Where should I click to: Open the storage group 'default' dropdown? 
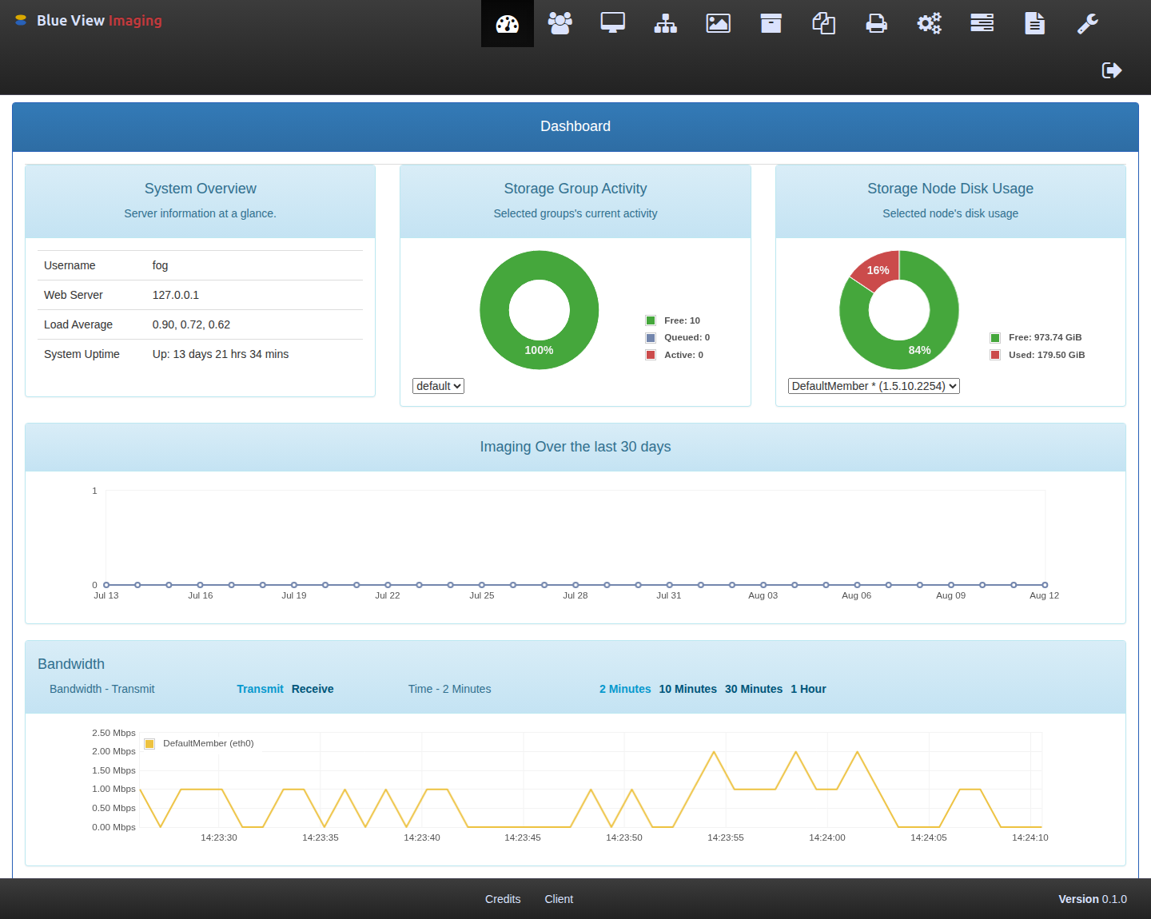438,386
